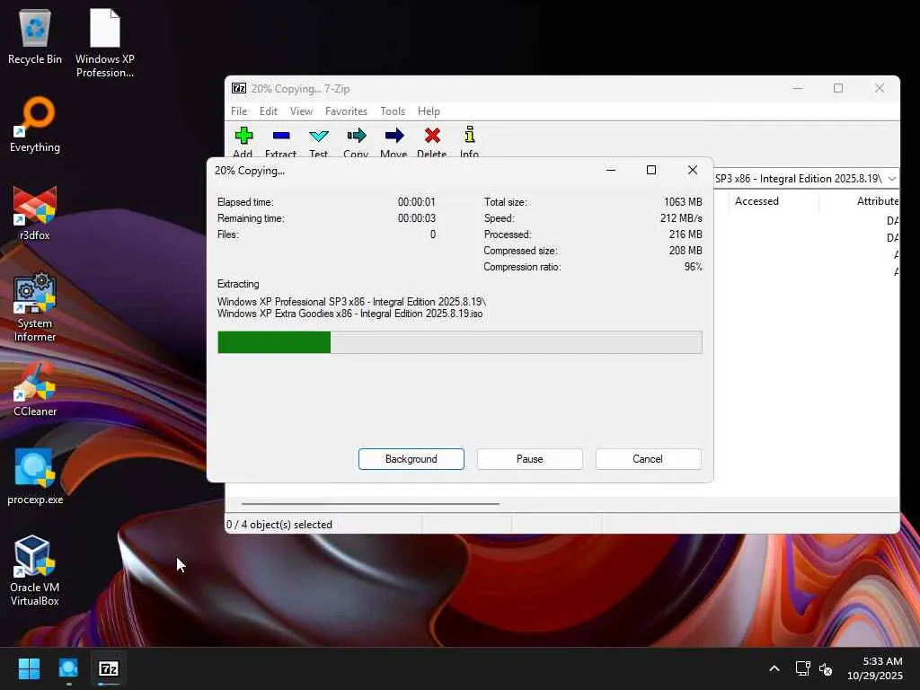Open the Windows Start menu

point(29,668)
